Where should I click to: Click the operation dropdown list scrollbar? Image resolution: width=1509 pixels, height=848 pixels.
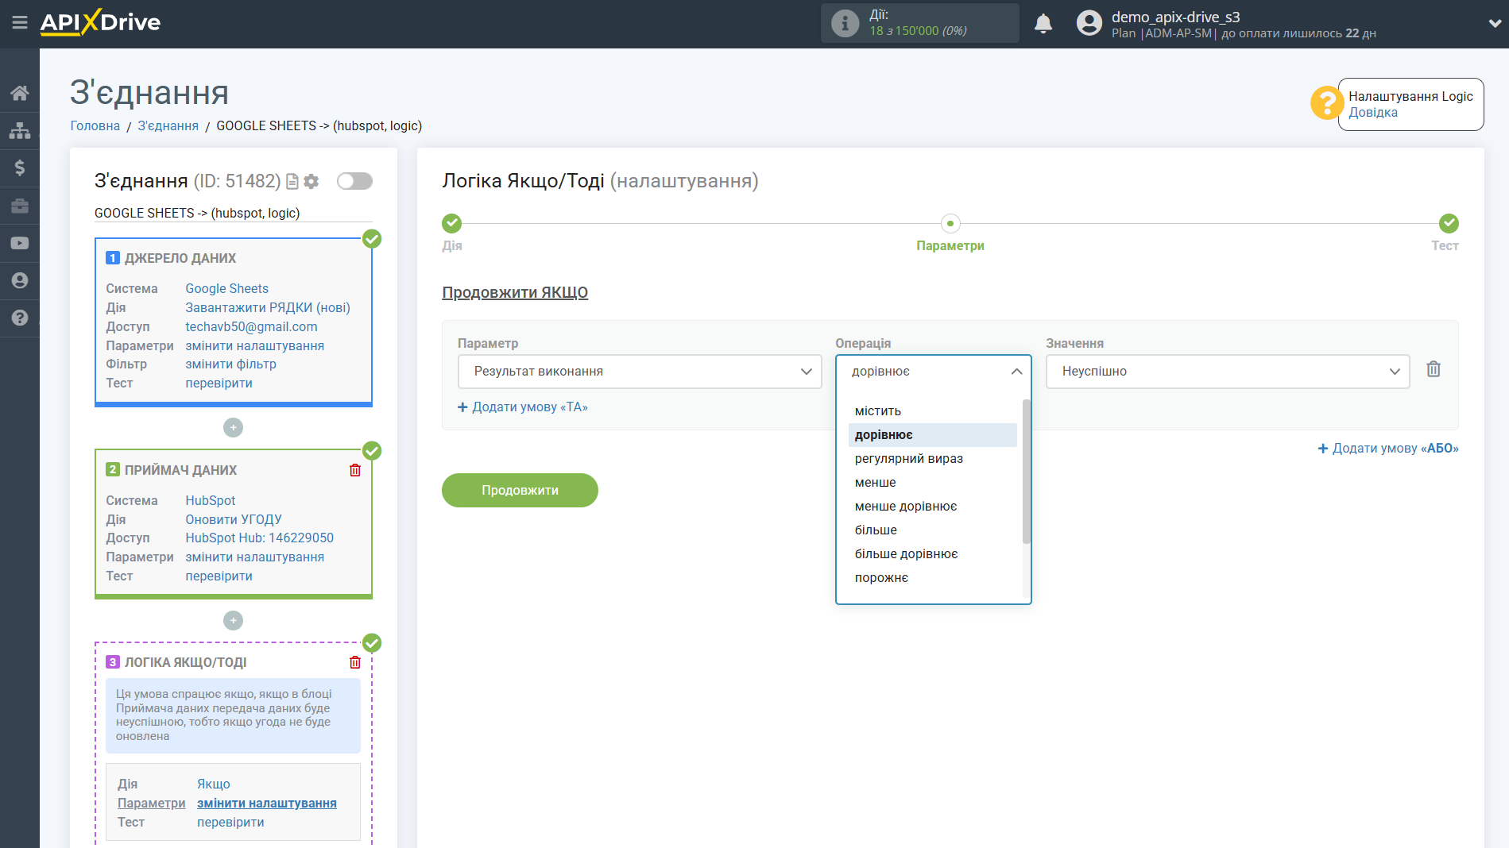point(1026,472)
